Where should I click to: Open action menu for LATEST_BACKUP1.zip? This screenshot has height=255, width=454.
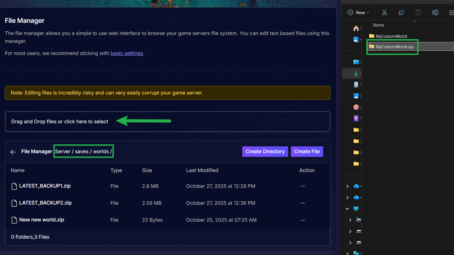pos(302,186)
